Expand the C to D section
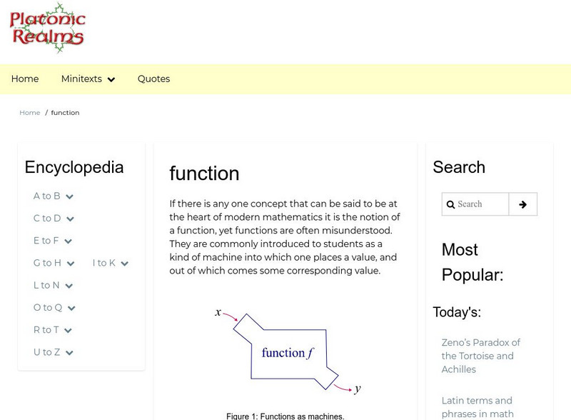571x420 pixels. [54, 219]
